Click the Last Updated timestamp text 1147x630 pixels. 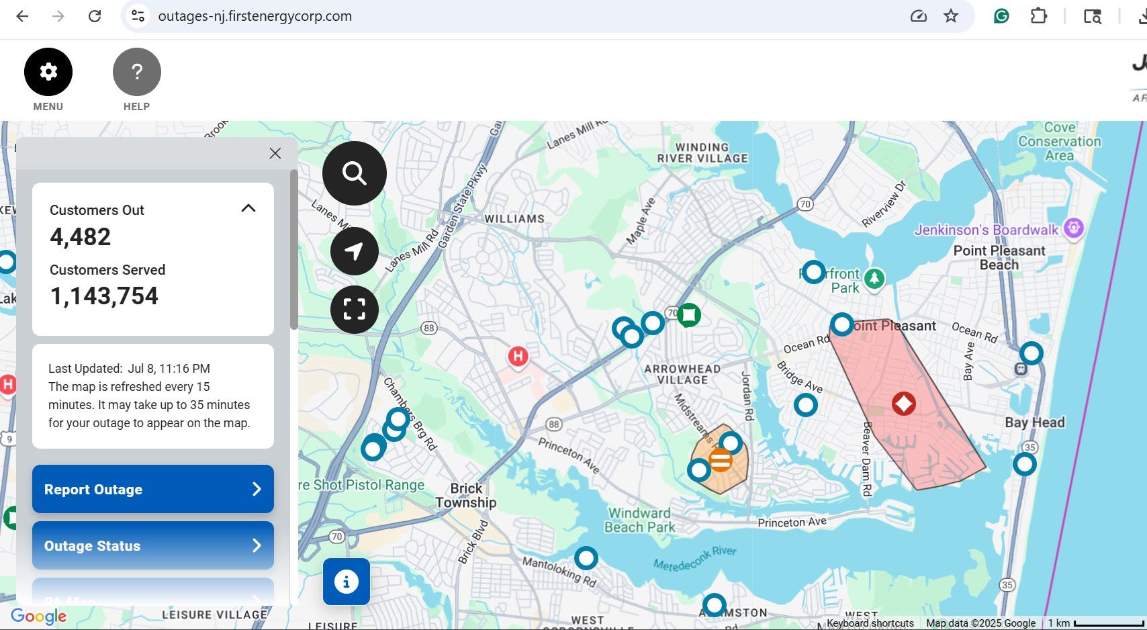click(x=129, y=368)
